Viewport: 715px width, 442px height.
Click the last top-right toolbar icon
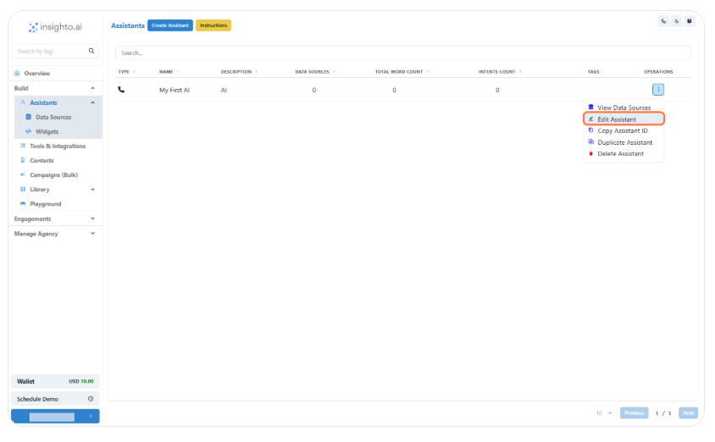[689, 21]
